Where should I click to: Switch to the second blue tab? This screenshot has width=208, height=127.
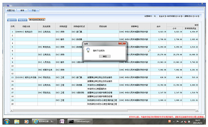[23, 20]
